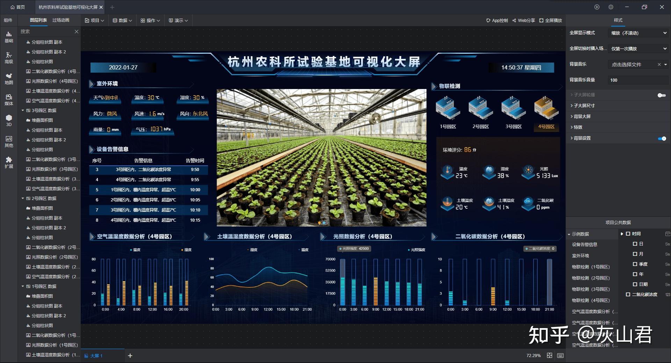The height and width of the screenshot is (363, 671).
Task: Open the 3D components category
Action: [x=9, y=120]
